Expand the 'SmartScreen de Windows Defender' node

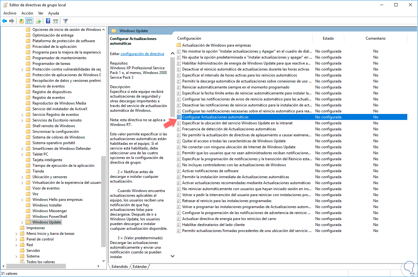click(22, 149)
